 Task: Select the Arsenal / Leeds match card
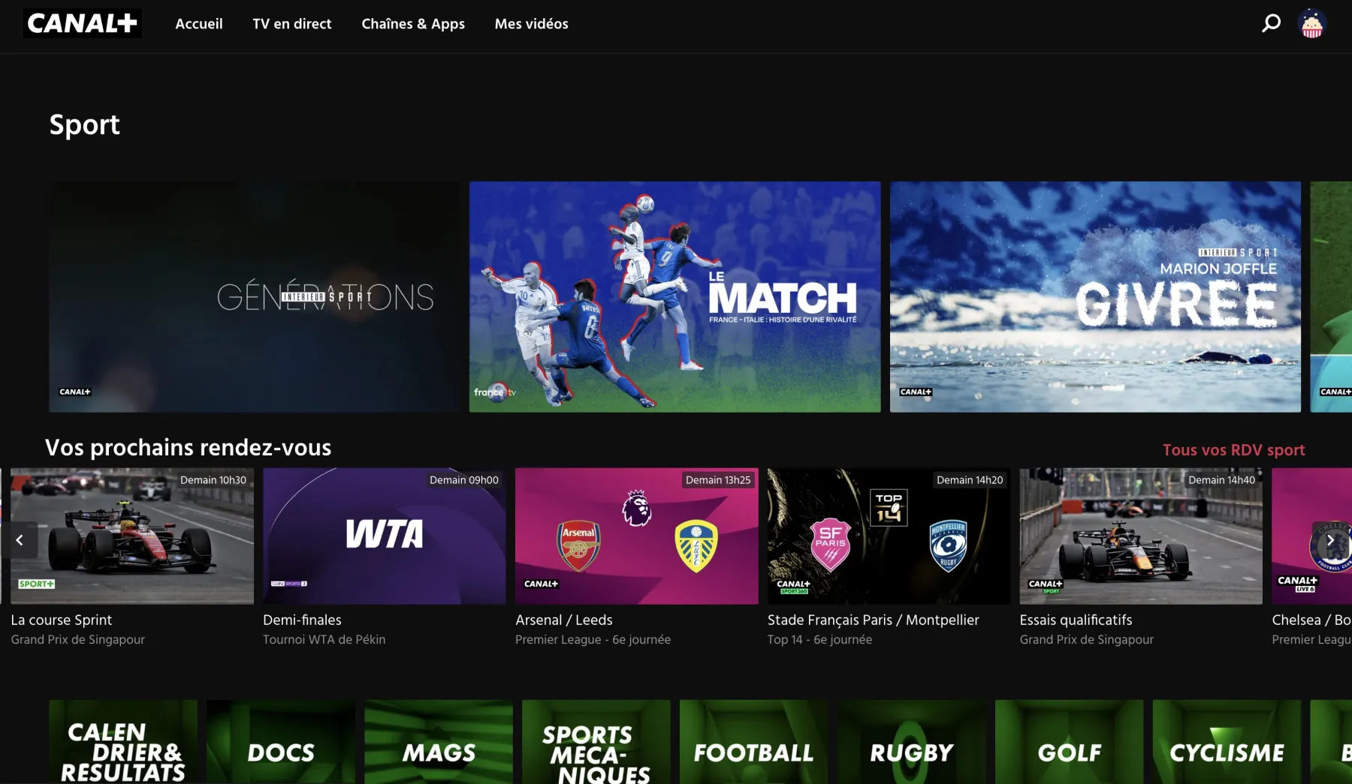(637, 536)
